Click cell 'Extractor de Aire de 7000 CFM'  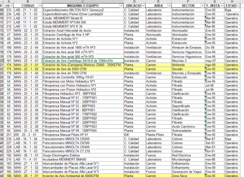point(83,73)
